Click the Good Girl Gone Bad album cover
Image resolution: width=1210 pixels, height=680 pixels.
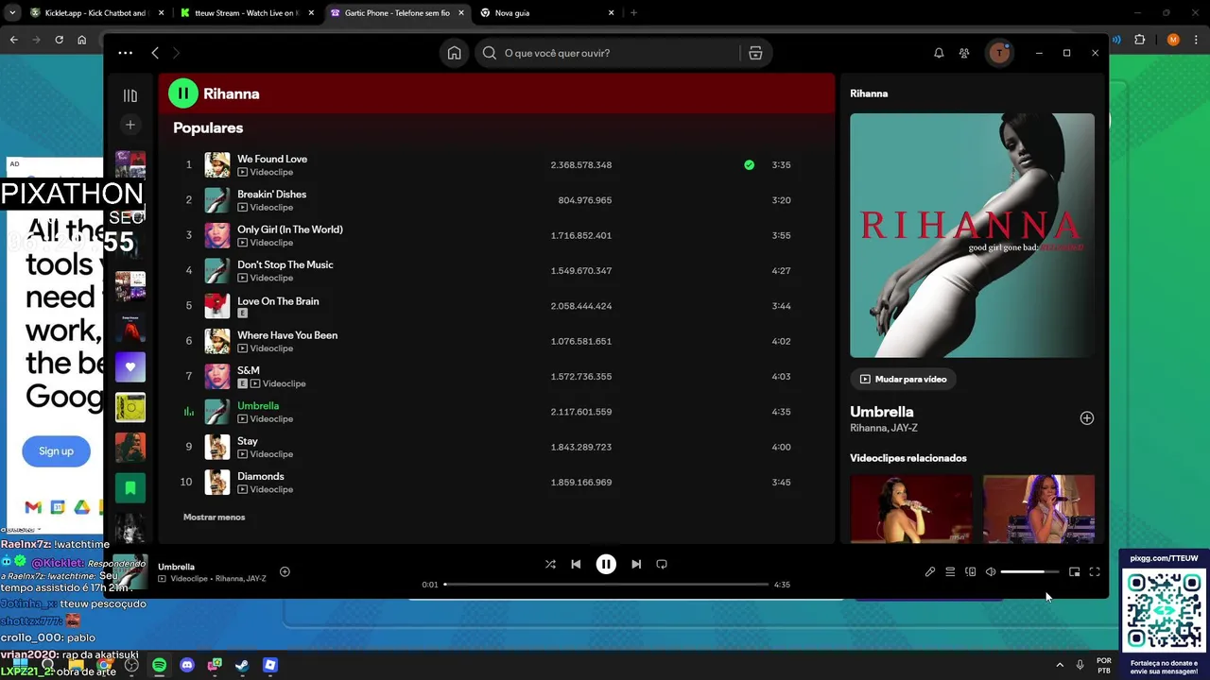(972, 235)
